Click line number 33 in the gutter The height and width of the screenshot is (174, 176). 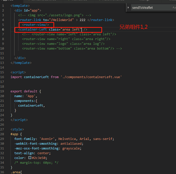[x=2, y=158]
